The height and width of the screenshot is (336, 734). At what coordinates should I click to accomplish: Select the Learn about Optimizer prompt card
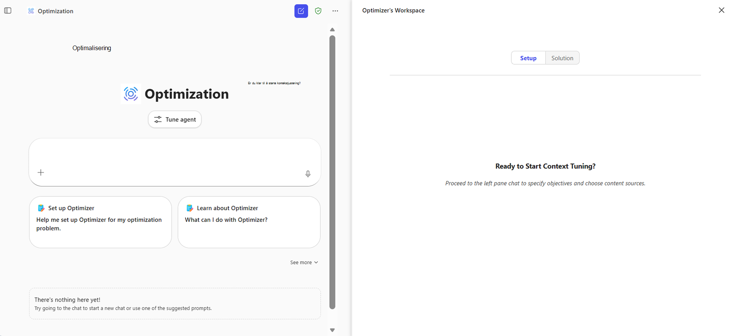pyautogui.click(x=249, y=222)
